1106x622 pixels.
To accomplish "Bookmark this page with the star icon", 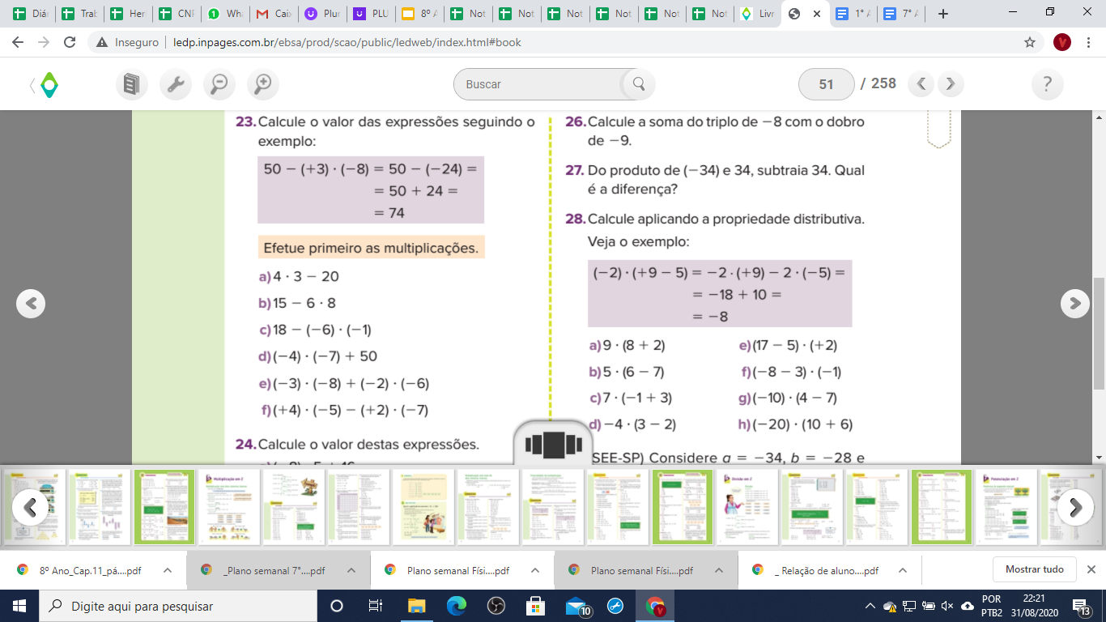I will [1030, 42].
